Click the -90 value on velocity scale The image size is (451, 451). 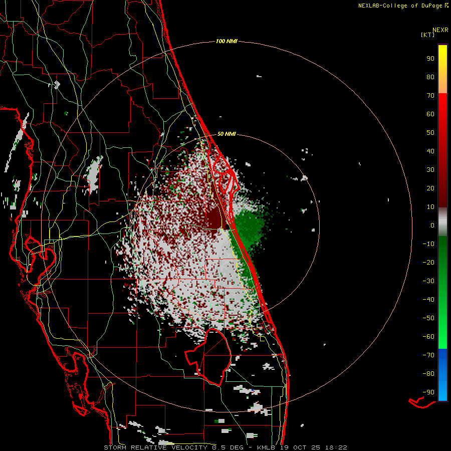[x=428, y=392]
